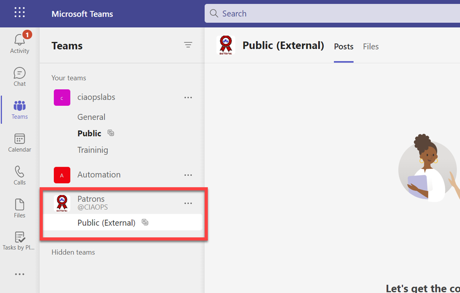Viewport: 460px width, 293px height.
Task: Open the app launcher waffle icon
Action: [x=19, y=13]
